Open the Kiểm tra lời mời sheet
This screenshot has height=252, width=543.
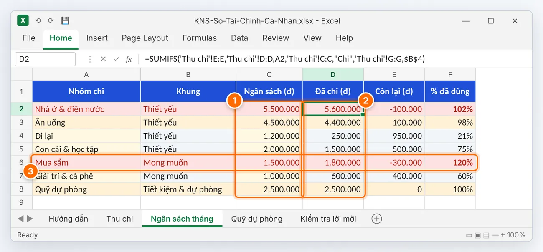click(x=328, y=219)
